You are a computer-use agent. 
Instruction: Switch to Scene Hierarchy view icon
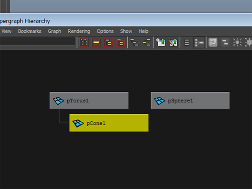click(x=134, y=43)
